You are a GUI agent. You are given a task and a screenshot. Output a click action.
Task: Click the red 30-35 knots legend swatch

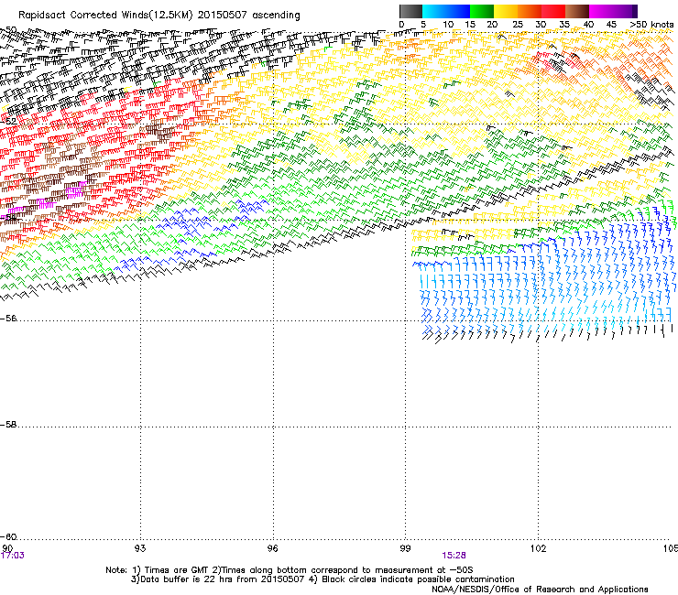553,11
